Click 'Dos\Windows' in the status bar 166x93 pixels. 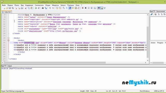(145, 91)
